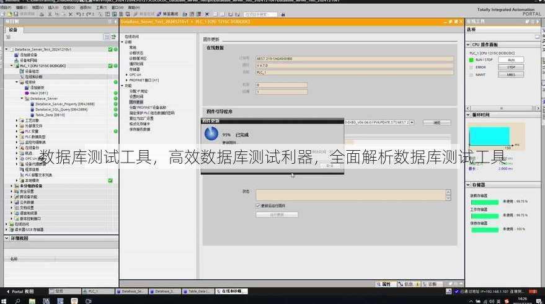
Task: Click the green RUN/STOP status indicator
Action: [x=471, y=60]
